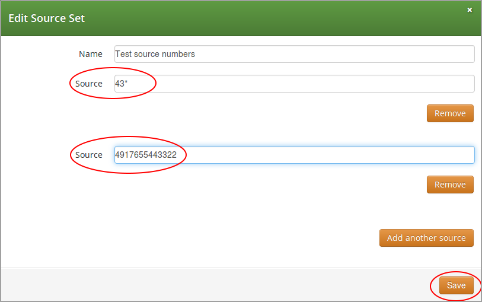Remove the 4917655443322 source entry
The height and width of the screenshot is (302, 482).
click(450, 185)
